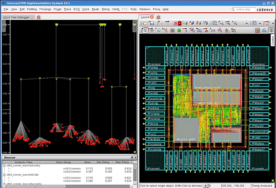The image size is (276, 188).
Task: Close the Clock Tree Debugger tab
Action: (x=32, y=17)
